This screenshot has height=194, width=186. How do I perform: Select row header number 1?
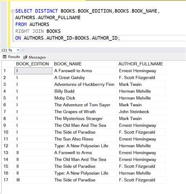point(8,71)
